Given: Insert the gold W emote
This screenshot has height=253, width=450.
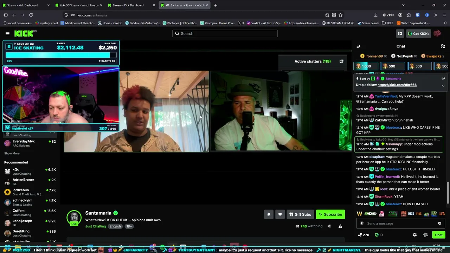Looking at the screenshot, I should click(x=359, y=214).
